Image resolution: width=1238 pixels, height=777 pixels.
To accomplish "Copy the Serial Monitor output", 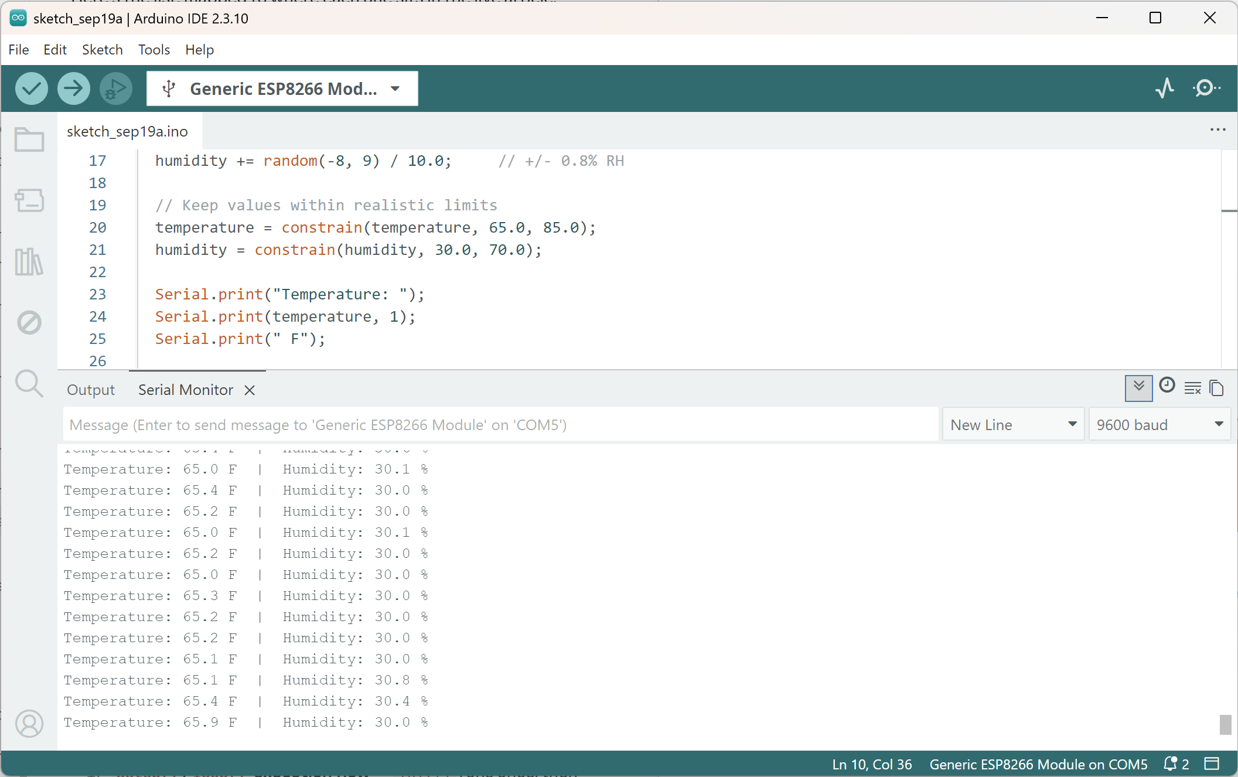I will coord(1217,388).
